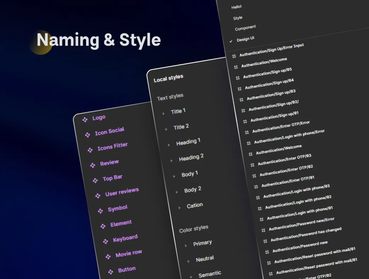Click frame icon beside Authentication/Sign up/05
This screenshot has width=369, height=279.
click(238, 78)
